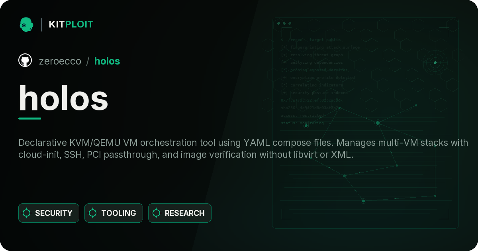Open the zeroecco owner link
This screenshot has height=251, width=478.
60,61
